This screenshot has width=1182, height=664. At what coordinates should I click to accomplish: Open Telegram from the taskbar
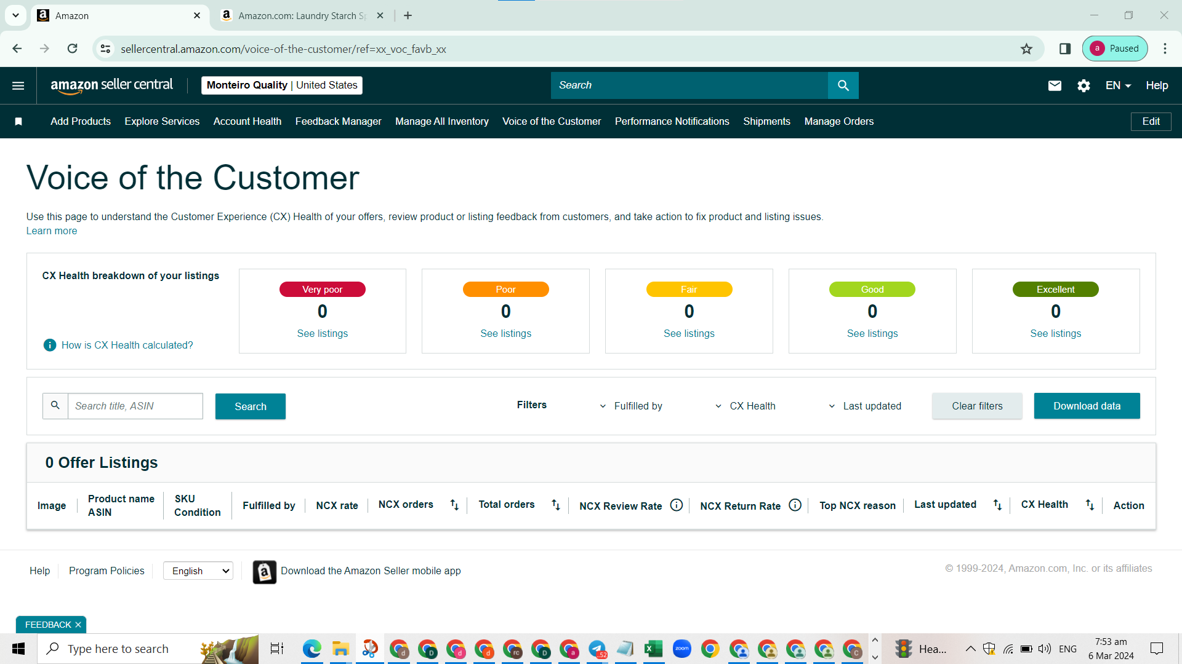click(x=597, y=649)
